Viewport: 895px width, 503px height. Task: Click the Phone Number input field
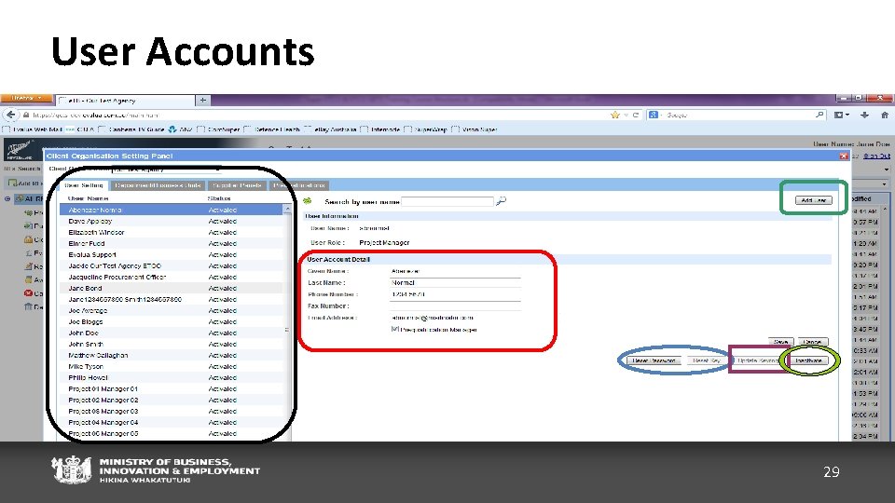(x=455, y=294)
